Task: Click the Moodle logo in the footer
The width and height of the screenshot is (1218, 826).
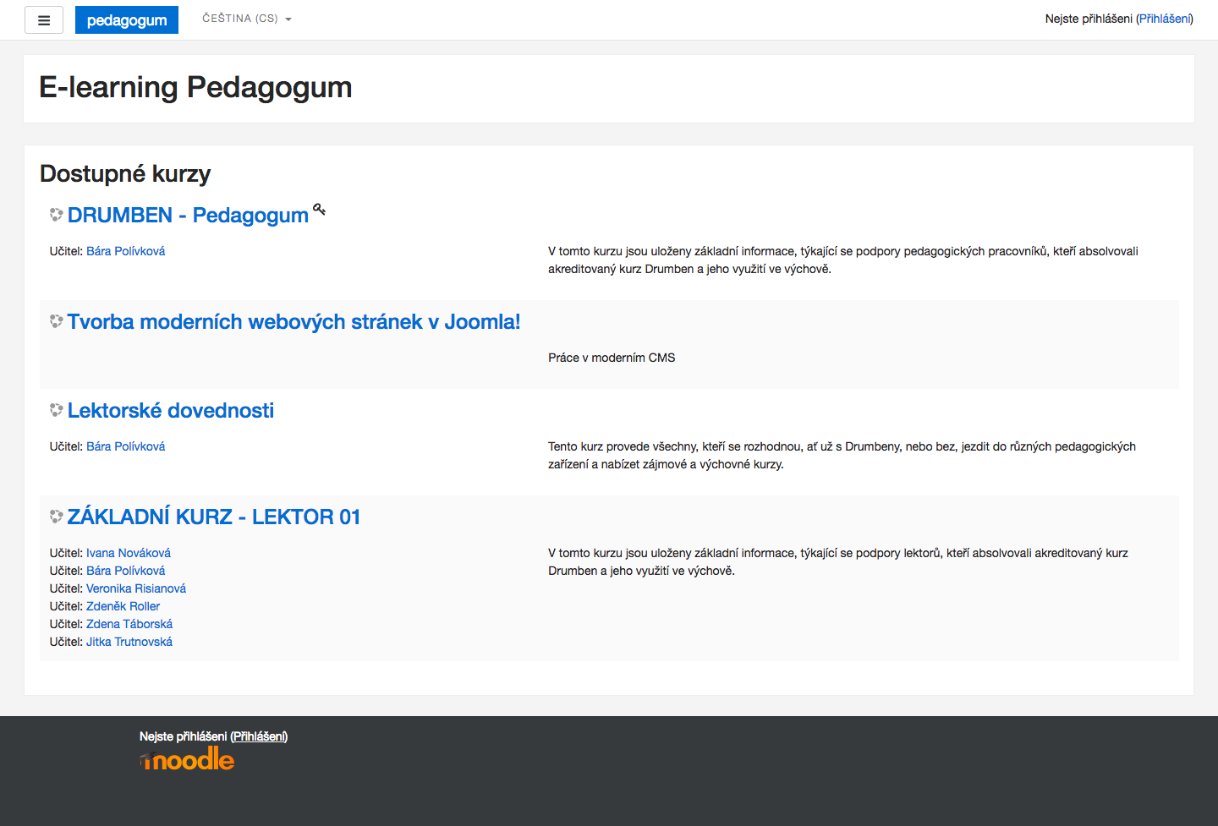Action: pyautogui.click(x=187, y=759)
